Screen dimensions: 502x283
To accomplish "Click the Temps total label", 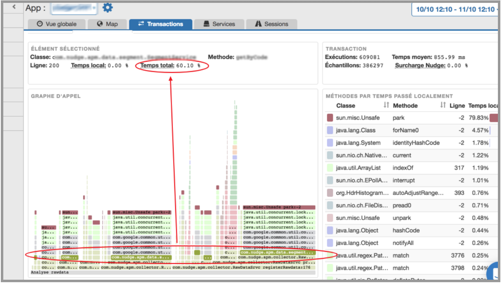I will [x=157, y=65].
